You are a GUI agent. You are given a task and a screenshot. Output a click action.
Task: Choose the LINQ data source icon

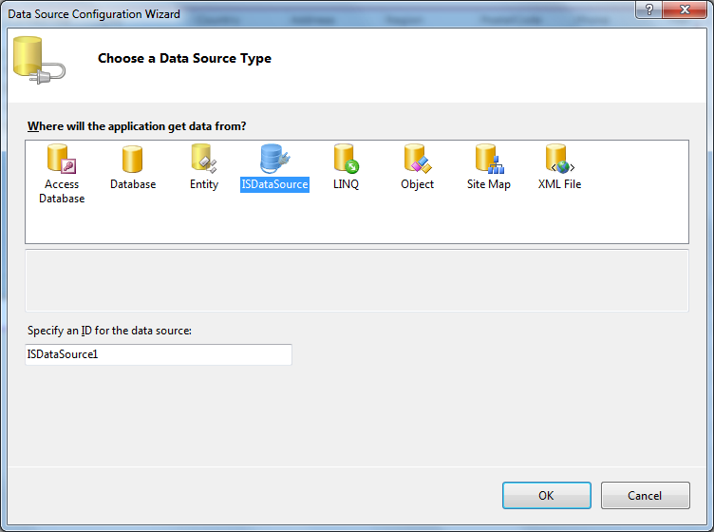346,160
